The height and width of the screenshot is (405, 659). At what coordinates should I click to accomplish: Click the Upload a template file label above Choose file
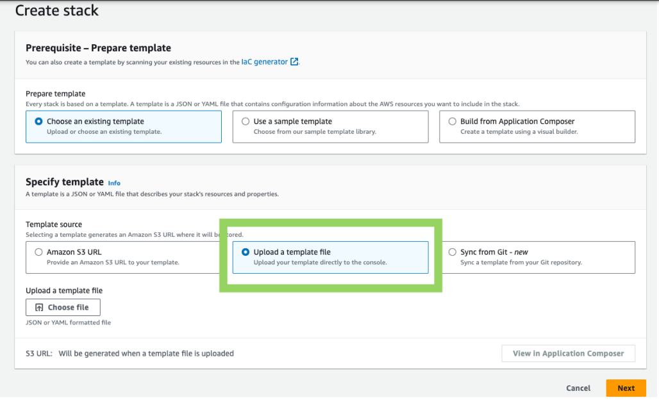coord(64,290)
